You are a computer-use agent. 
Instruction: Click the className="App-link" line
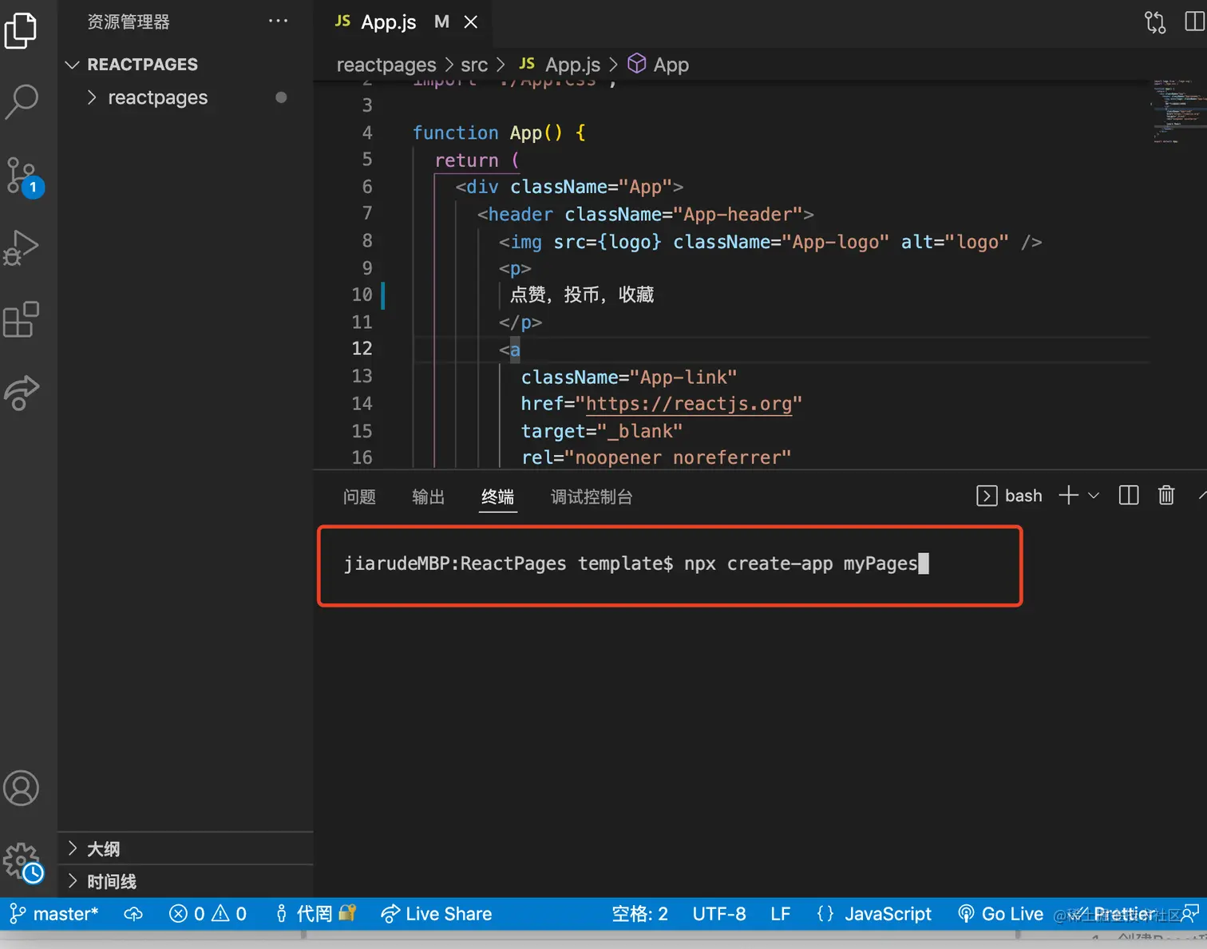click(x=629, y=377)
